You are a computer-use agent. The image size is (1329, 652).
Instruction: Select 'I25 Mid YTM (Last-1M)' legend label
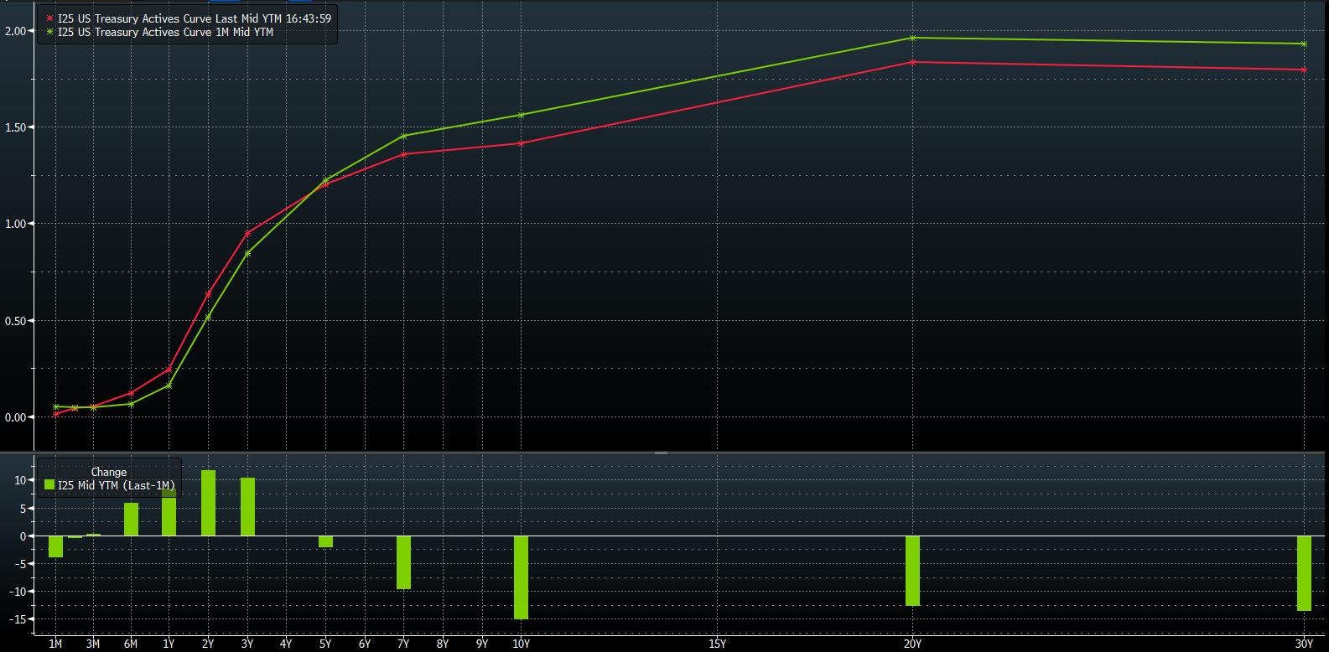point(117,485)
